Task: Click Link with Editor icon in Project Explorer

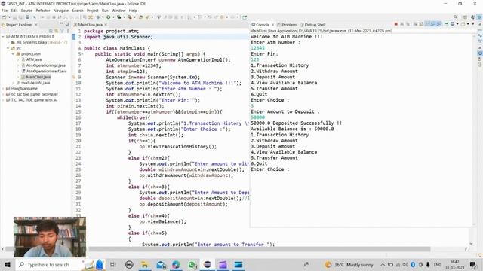Action: coord(57,31)
